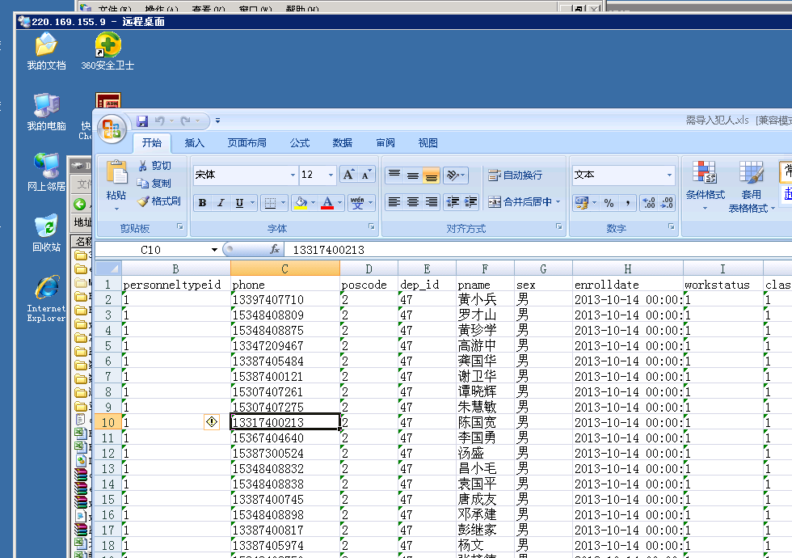Click the insert function fx button
792x558 pixels.
275,249
